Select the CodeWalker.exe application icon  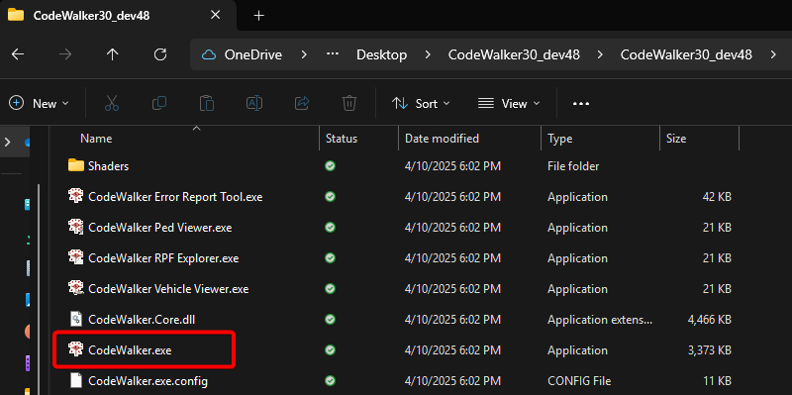click(x=76, y=349)
